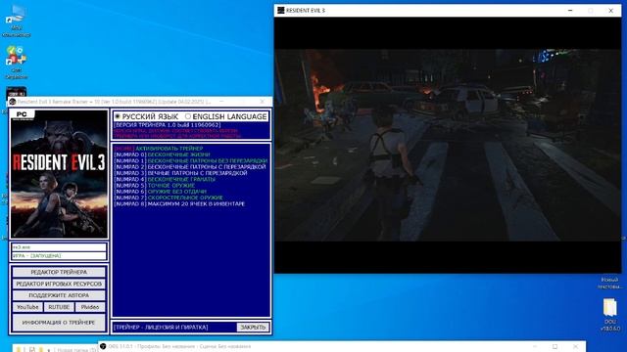The image size is (627, 352).
Task: Click ИНФОРМАЦИЯ О ТРЕЙНЕРЕ button
Action: [59, 323]
